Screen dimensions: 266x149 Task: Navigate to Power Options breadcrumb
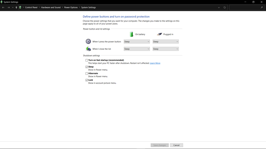coord(71,7)
